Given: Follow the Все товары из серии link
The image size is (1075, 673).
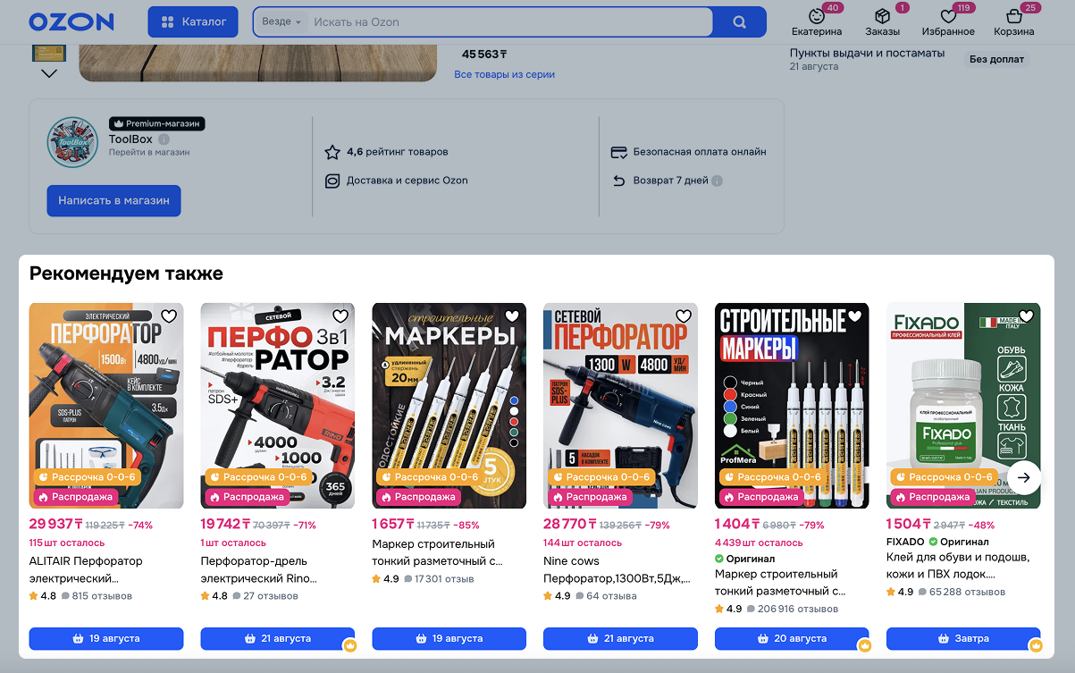Looking at the screenshot, I should pyautogui.click(x=505, y=75).
